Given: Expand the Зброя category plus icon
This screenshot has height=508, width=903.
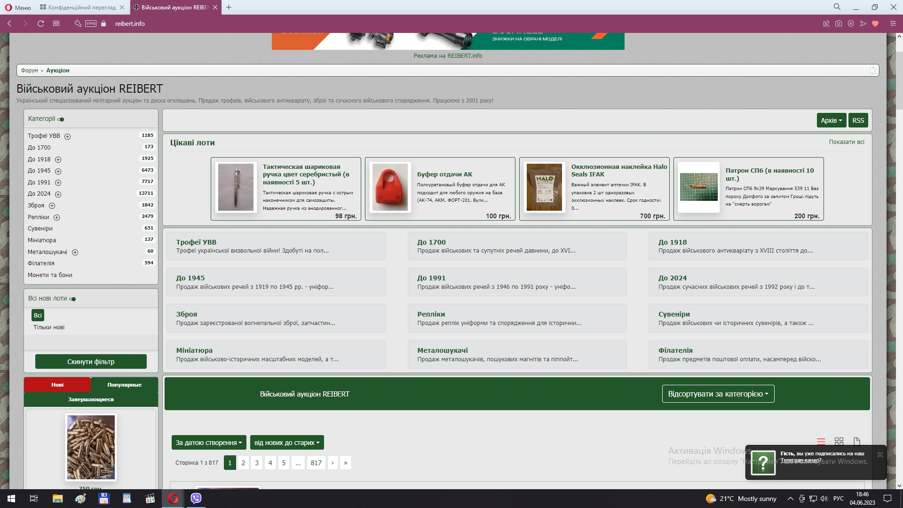Looking at the screenshot, I should click(x=52, y=206).
